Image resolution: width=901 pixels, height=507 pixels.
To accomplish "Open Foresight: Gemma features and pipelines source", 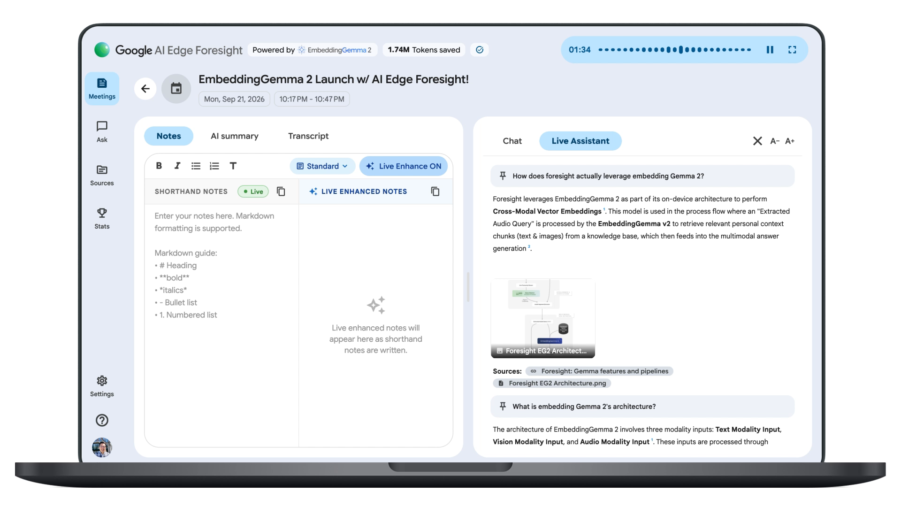I will pos(599,371).
